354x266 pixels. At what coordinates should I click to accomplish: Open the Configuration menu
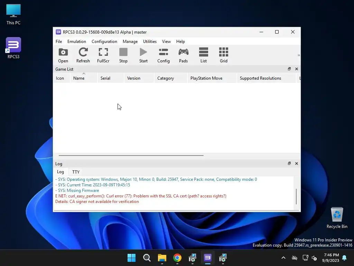click(104, 42)
